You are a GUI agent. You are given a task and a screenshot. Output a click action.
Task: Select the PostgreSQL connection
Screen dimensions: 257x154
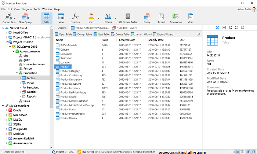pos(20,129)
